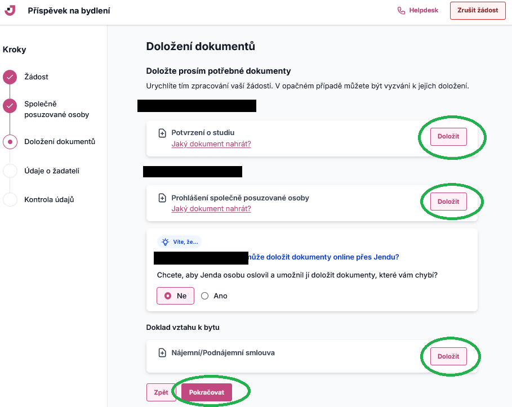Click current step circle for Doložení dokumentů
512x407 pixels.
pos(10,142)
